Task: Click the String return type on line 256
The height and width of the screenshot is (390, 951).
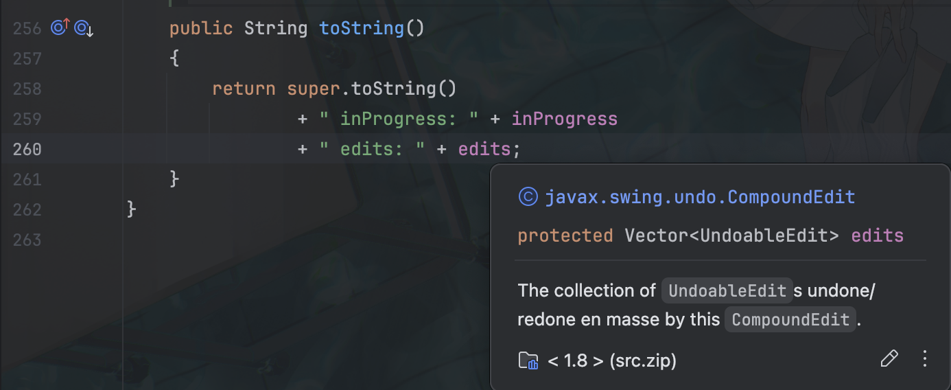Action: 276,28
